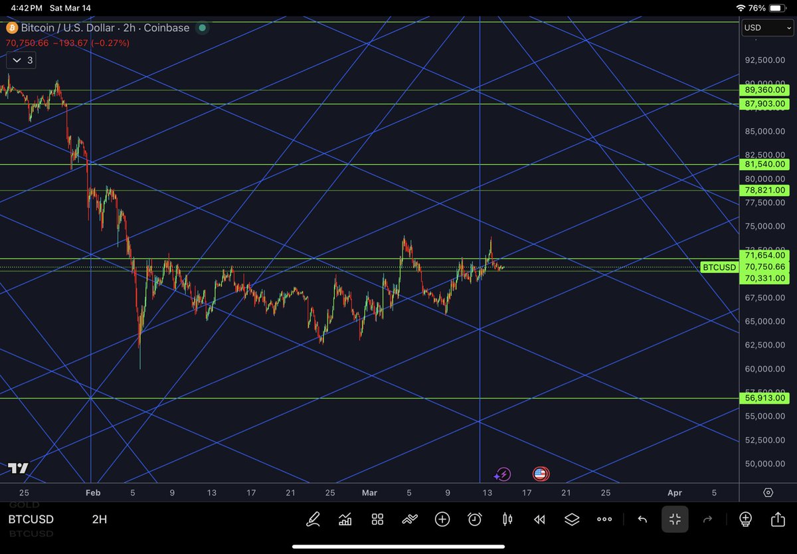Create an alert with the alarm clock icon
Viewport: 797px width, 554px height.
click(474, 519)
